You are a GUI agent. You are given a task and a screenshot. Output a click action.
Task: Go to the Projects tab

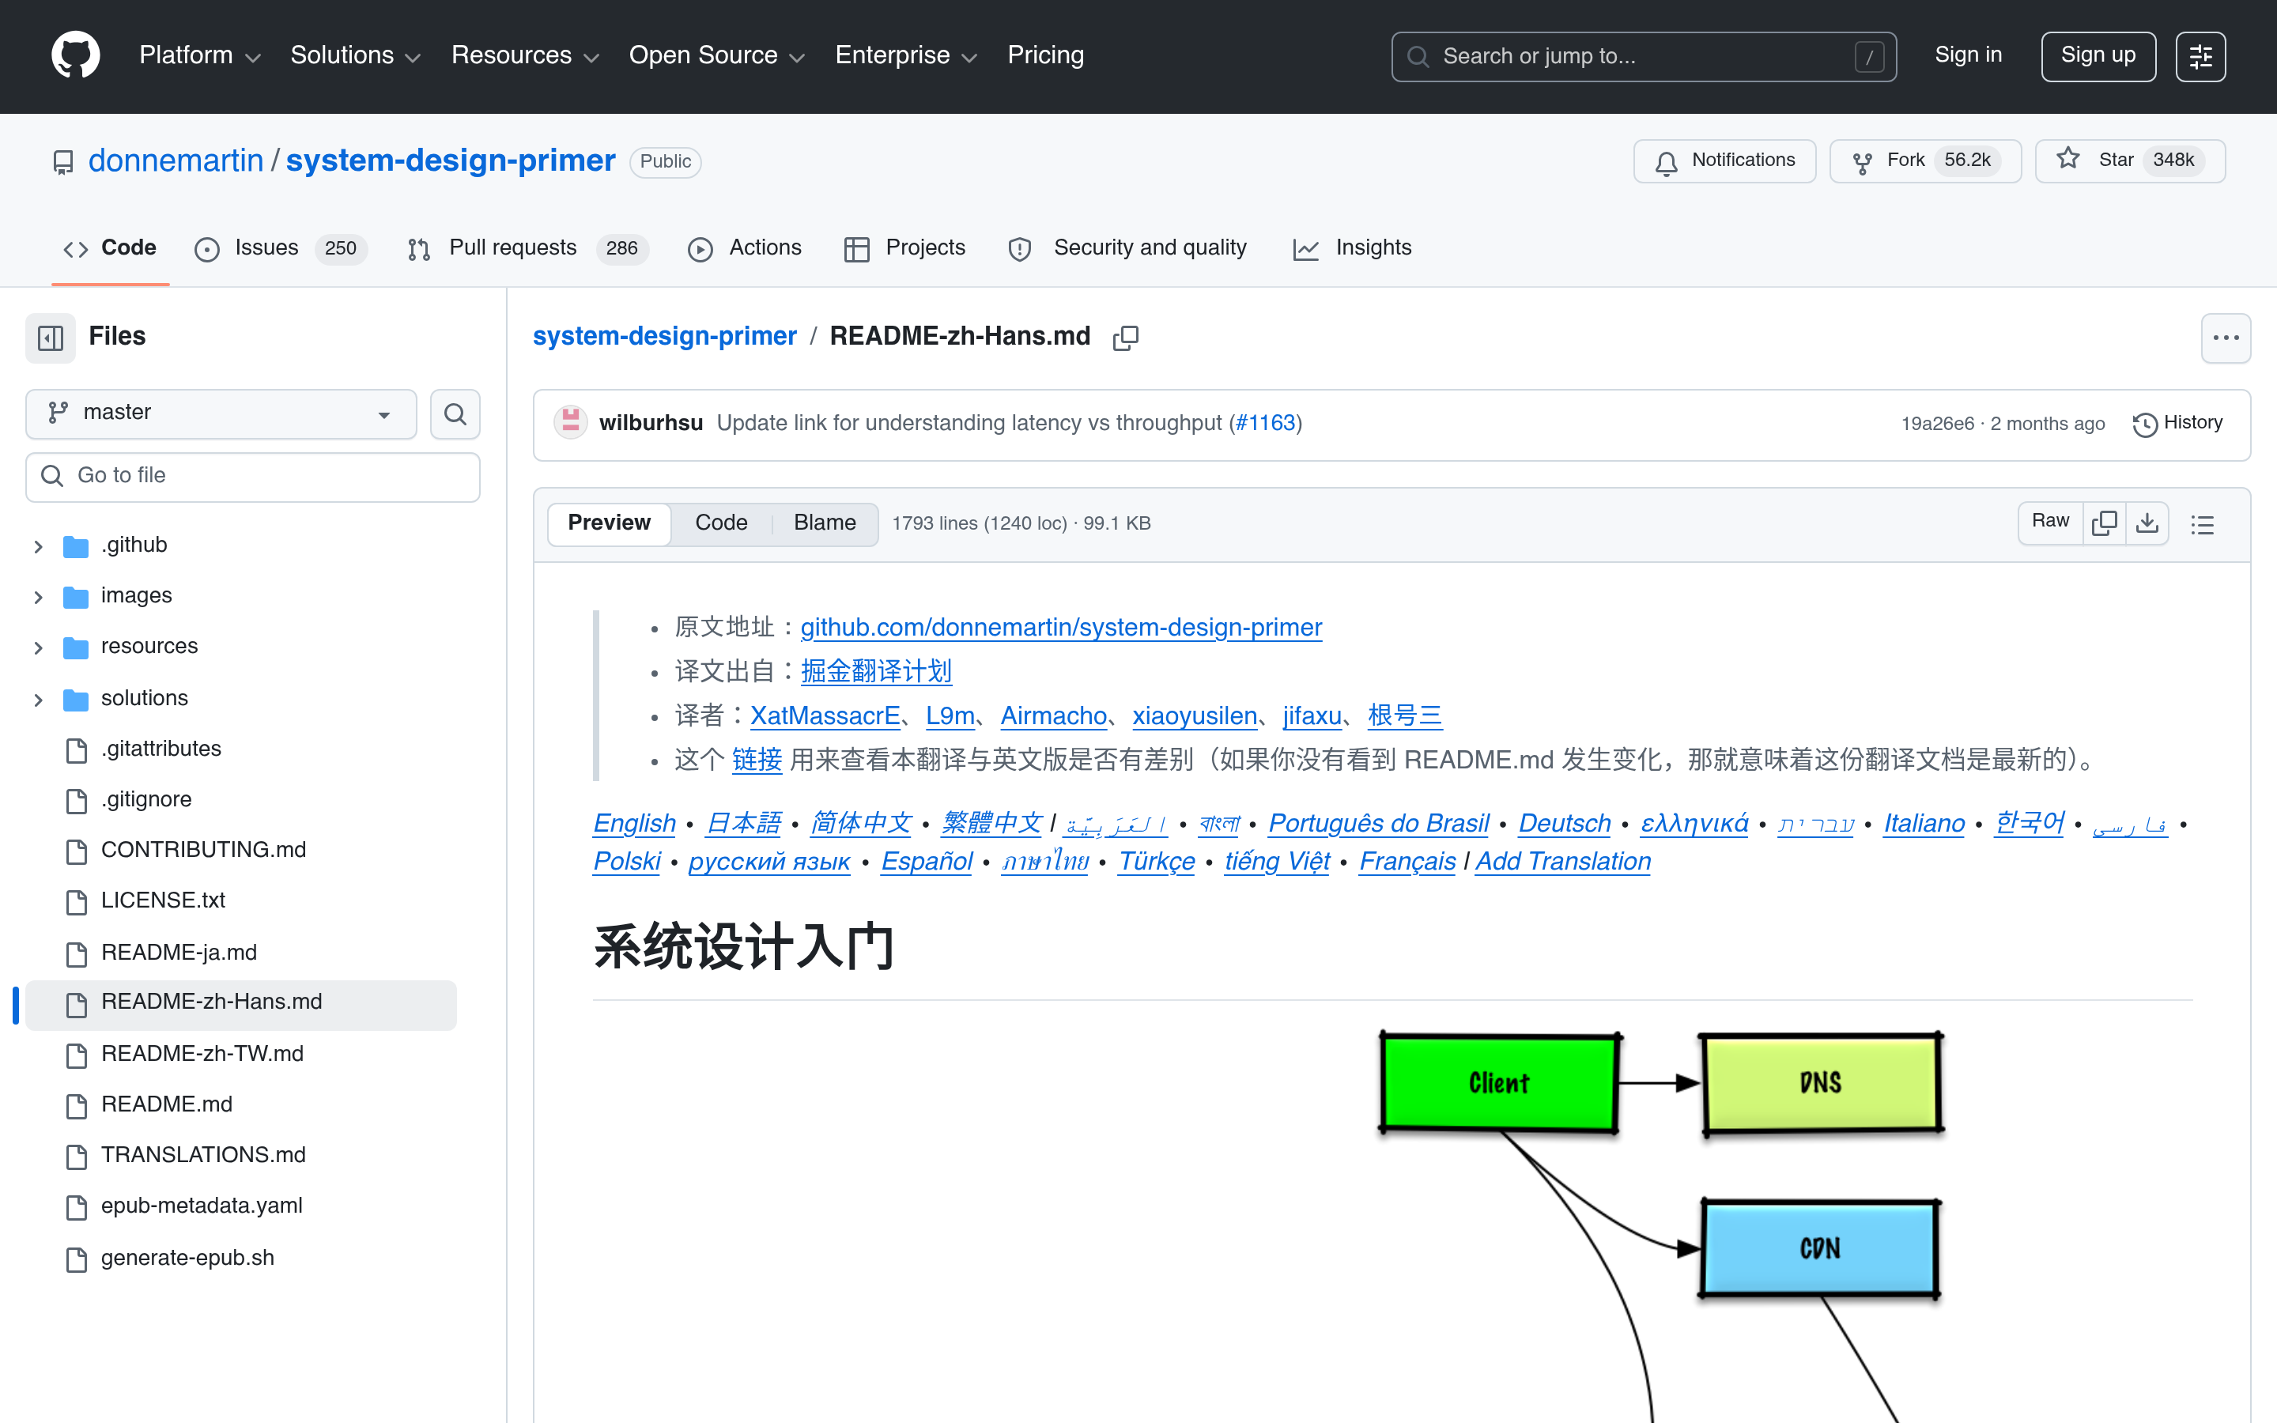pyautogui.click(x=904, y=248)
